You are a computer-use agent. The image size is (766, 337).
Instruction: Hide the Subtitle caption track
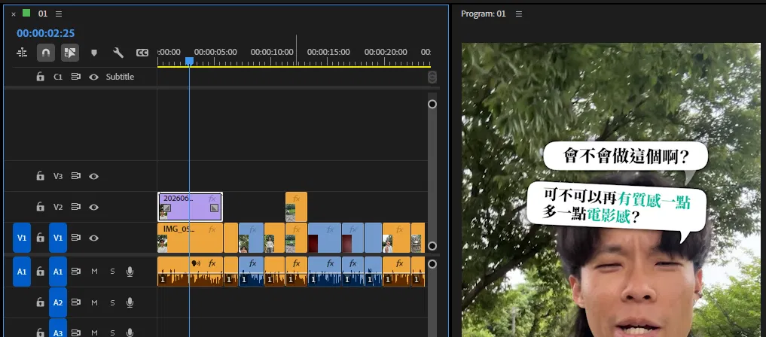[94, 77]
